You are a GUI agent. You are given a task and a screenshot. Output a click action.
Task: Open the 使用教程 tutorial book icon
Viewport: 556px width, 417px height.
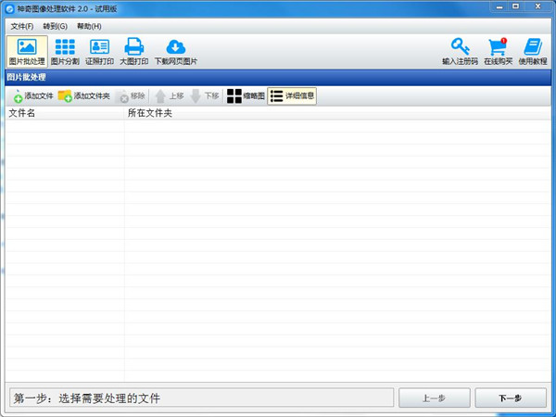[533, 51]
